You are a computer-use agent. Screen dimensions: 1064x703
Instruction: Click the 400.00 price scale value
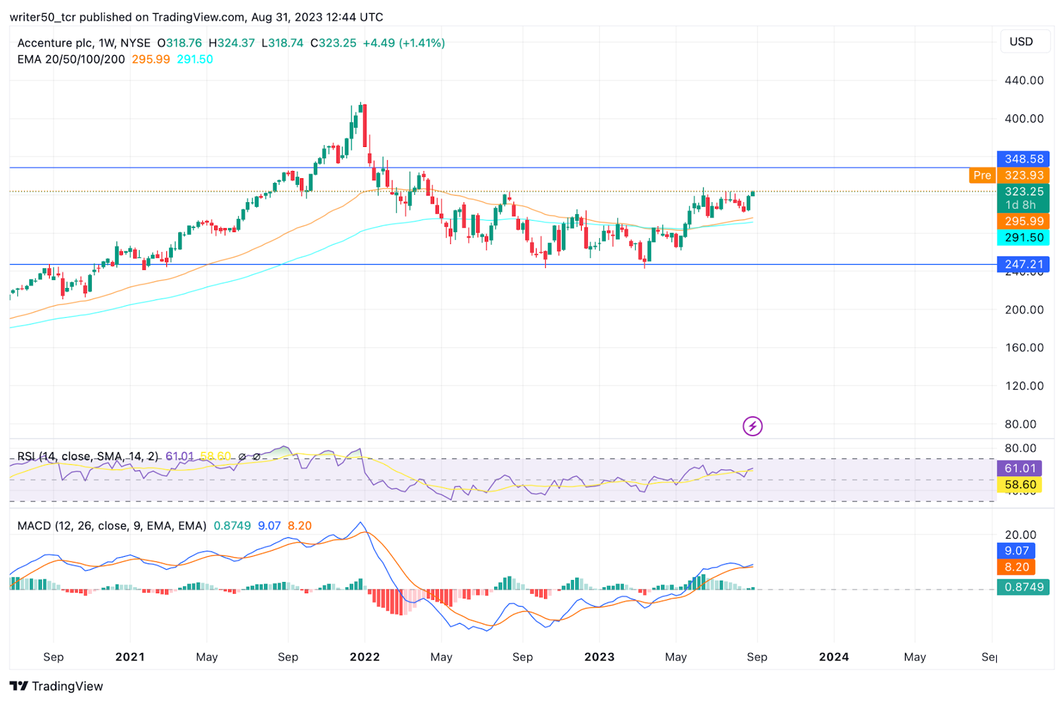[x=1024, y=118]
